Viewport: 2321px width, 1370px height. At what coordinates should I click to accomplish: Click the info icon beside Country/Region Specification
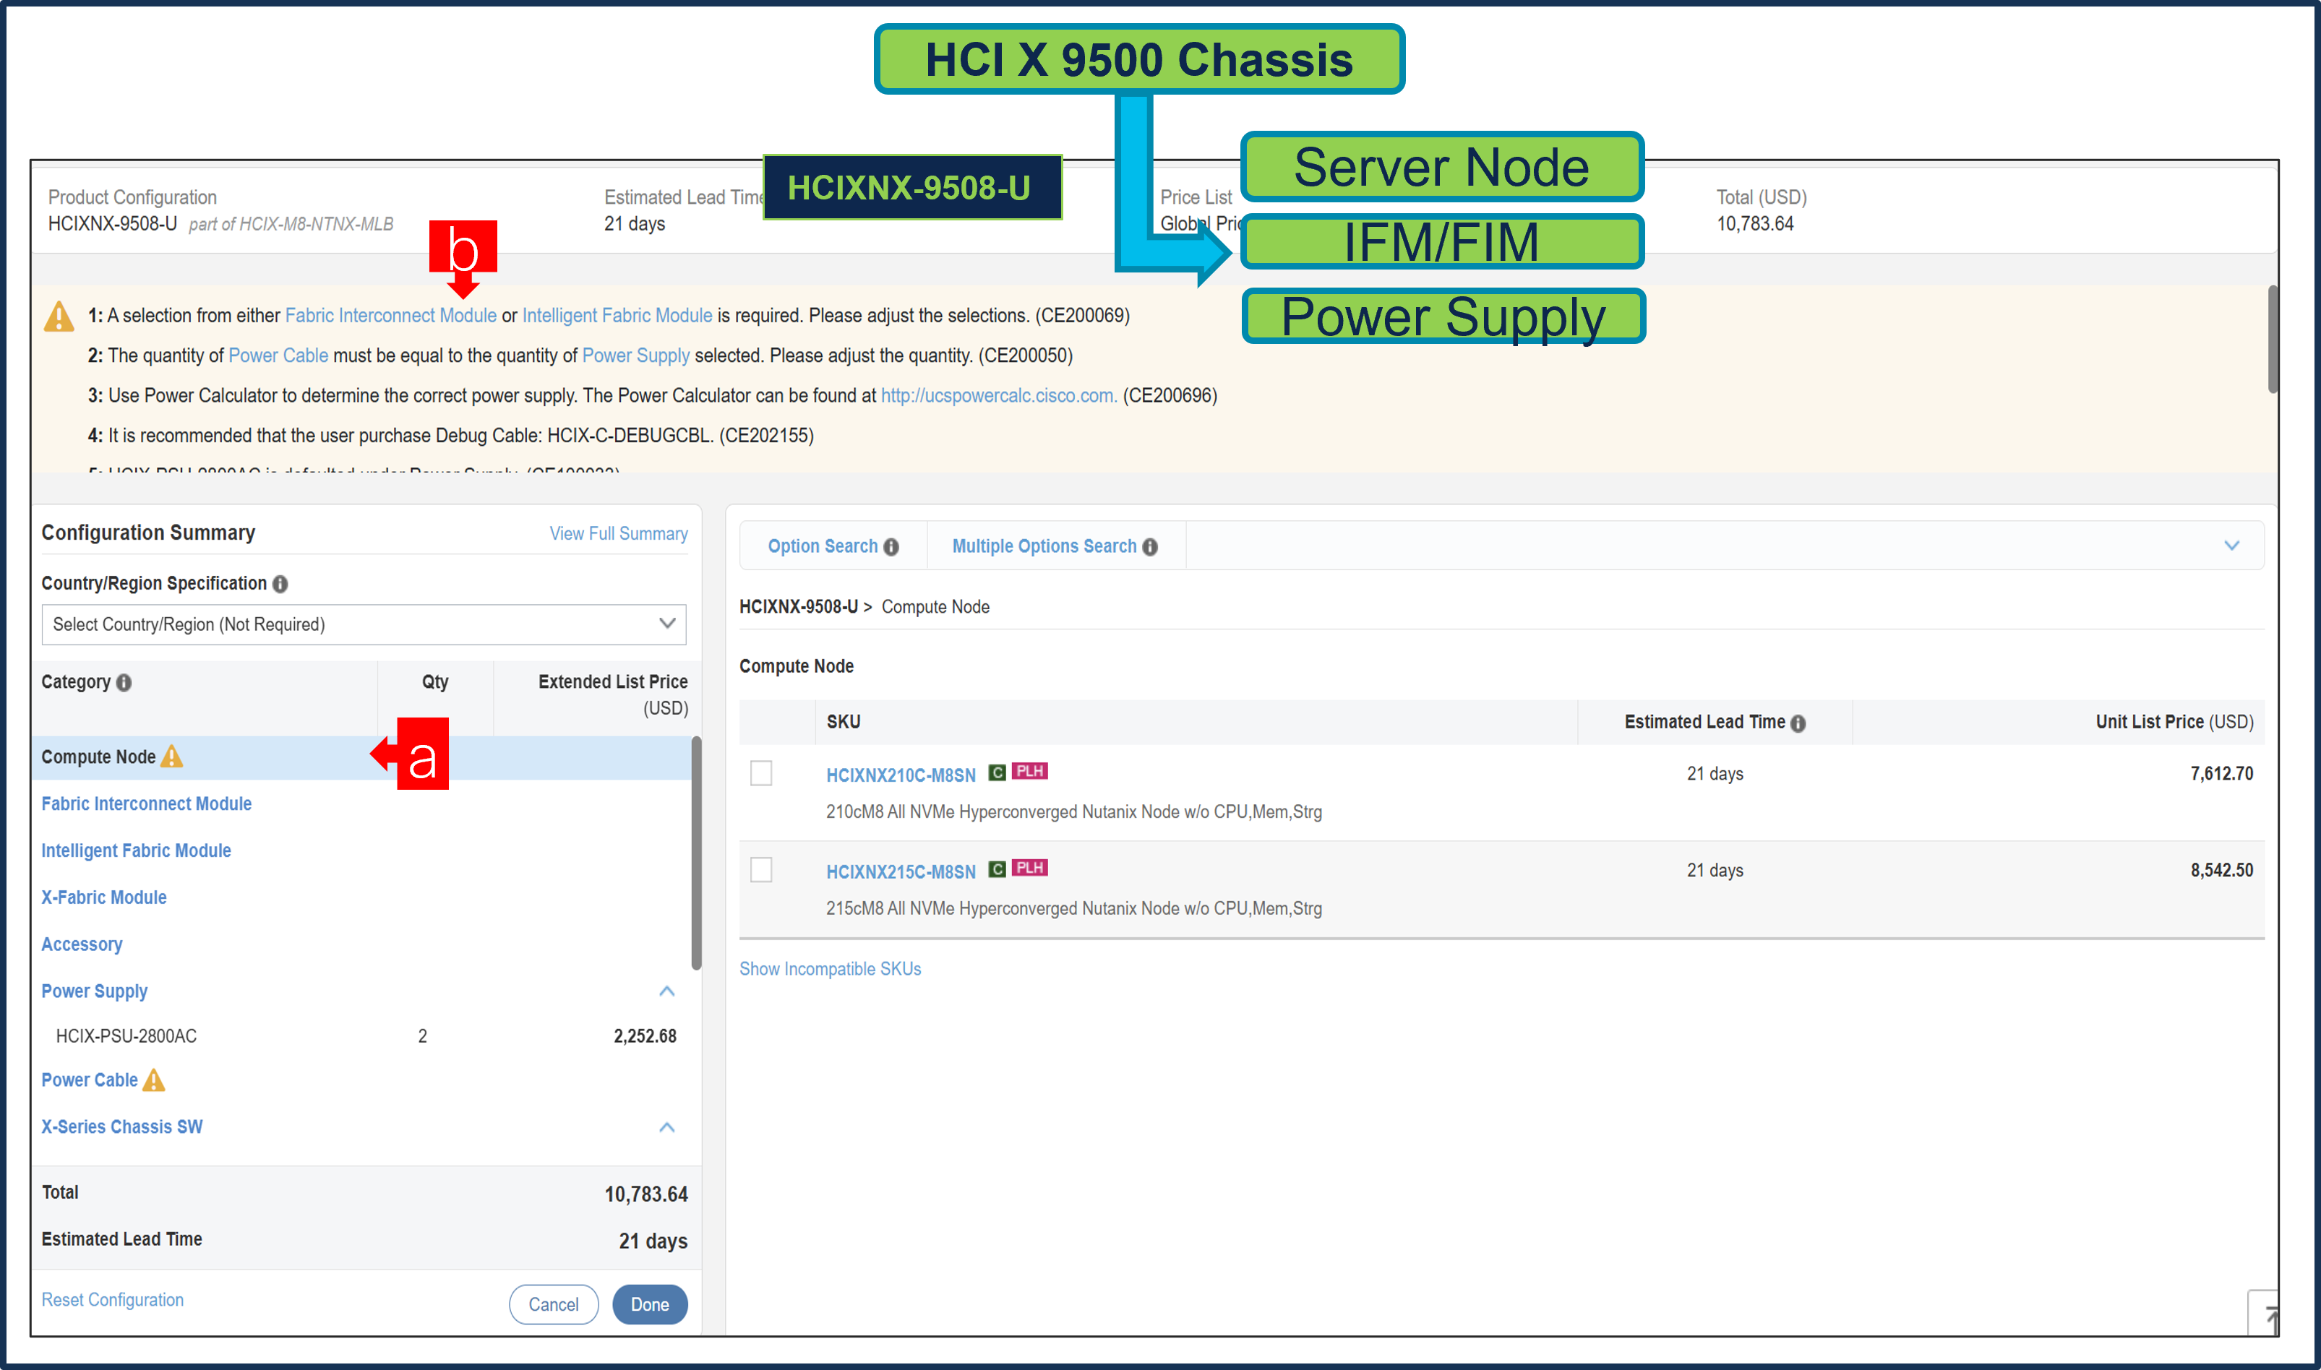(280, 583)
